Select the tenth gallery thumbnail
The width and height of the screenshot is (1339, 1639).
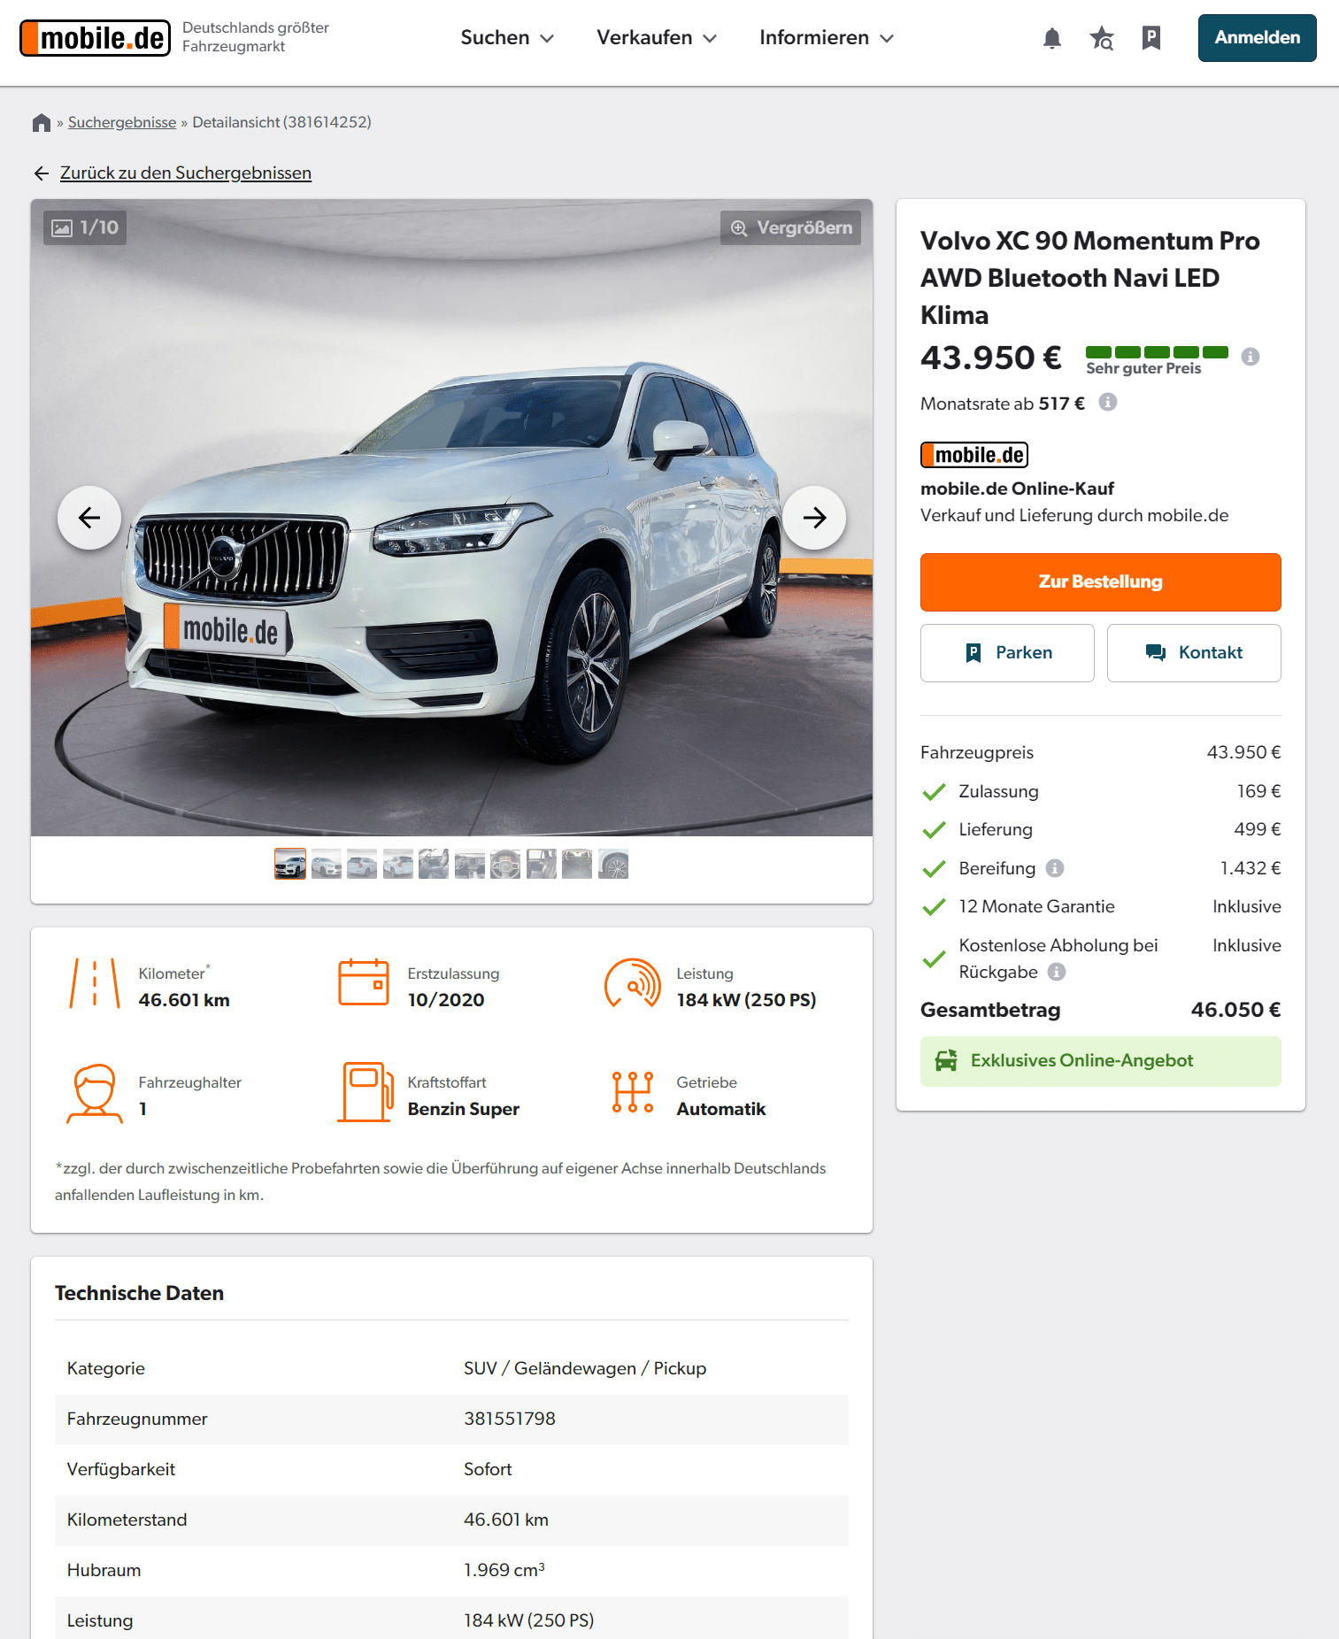tap(613, 864)
